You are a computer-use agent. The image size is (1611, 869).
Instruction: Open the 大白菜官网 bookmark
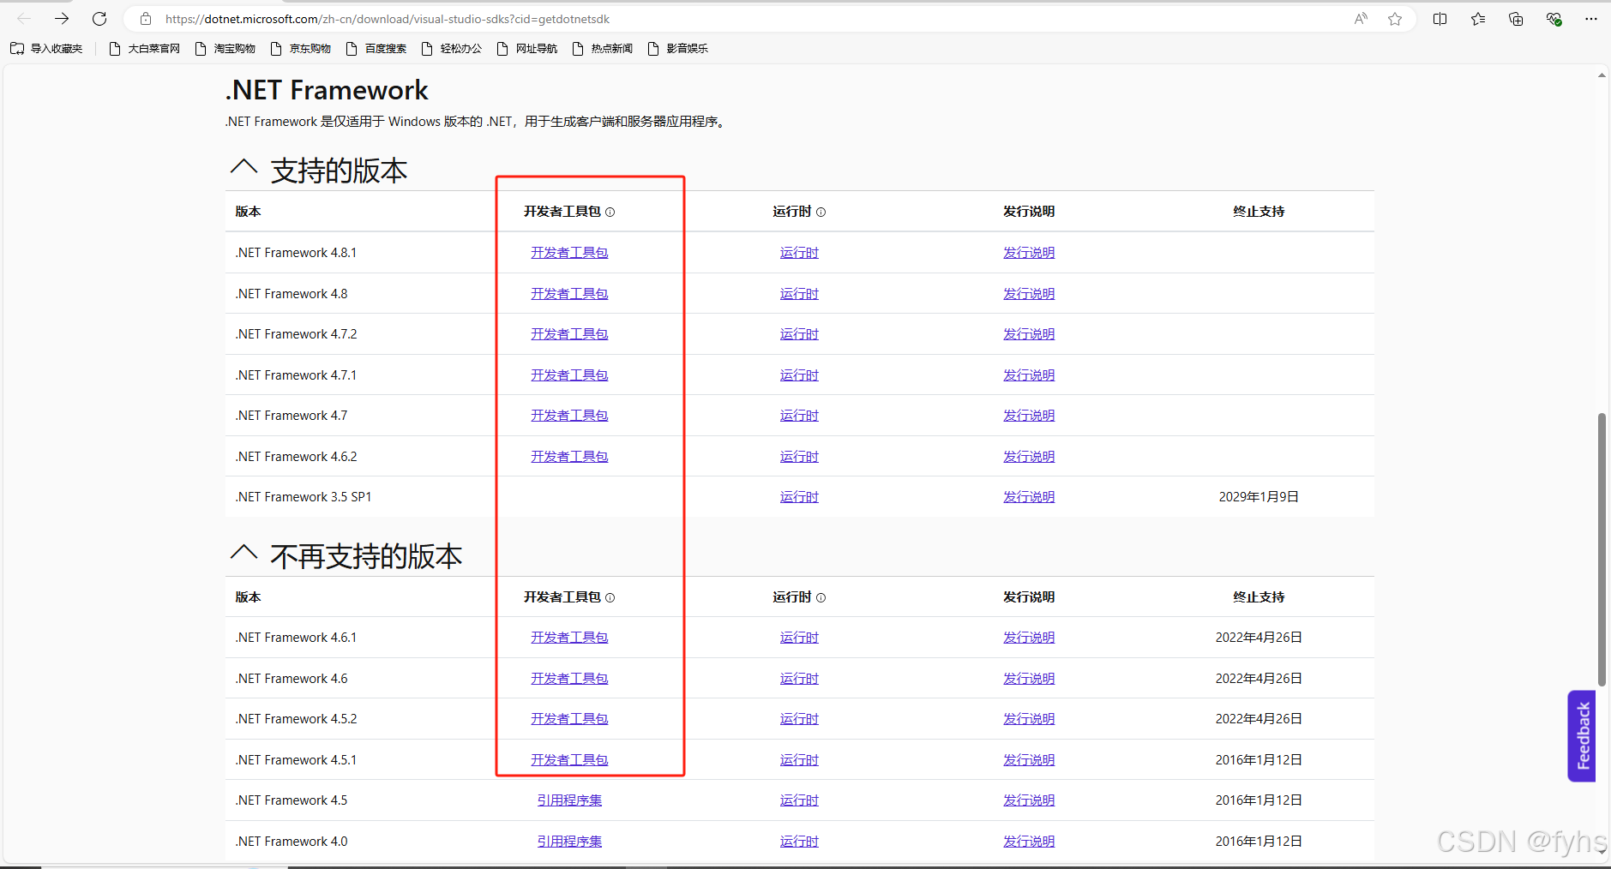coord(144,49)
